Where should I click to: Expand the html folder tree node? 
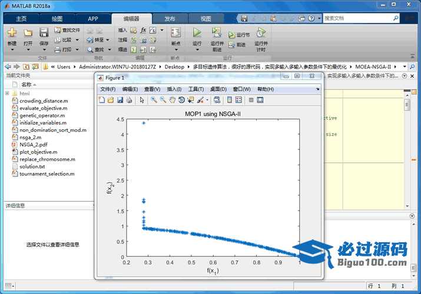pyautogui.click(x=7, y=93)
